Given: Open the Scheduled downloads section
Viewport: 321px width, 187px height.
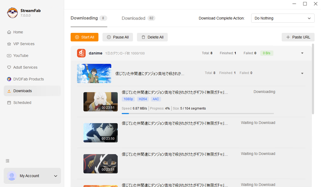Looking at the screenshot, I should coord(22,103).
